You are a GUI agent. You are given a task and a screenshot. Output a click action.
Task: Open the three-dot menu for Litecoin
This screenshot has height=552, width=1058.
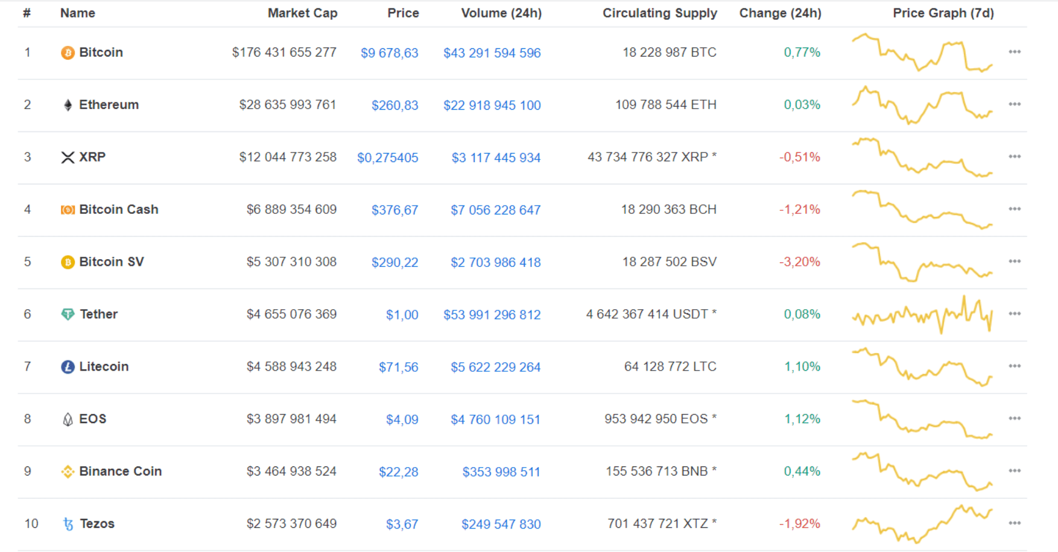1015,366
